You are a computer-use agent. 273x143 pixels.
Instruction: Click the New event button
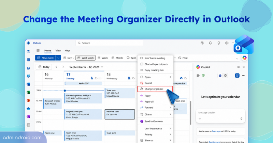tap(45, 58)
